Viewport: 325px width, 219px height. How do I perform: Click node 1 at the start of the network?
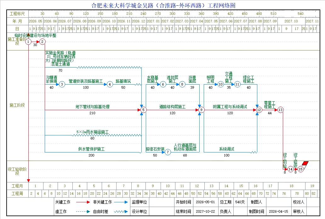click(28, 42)
